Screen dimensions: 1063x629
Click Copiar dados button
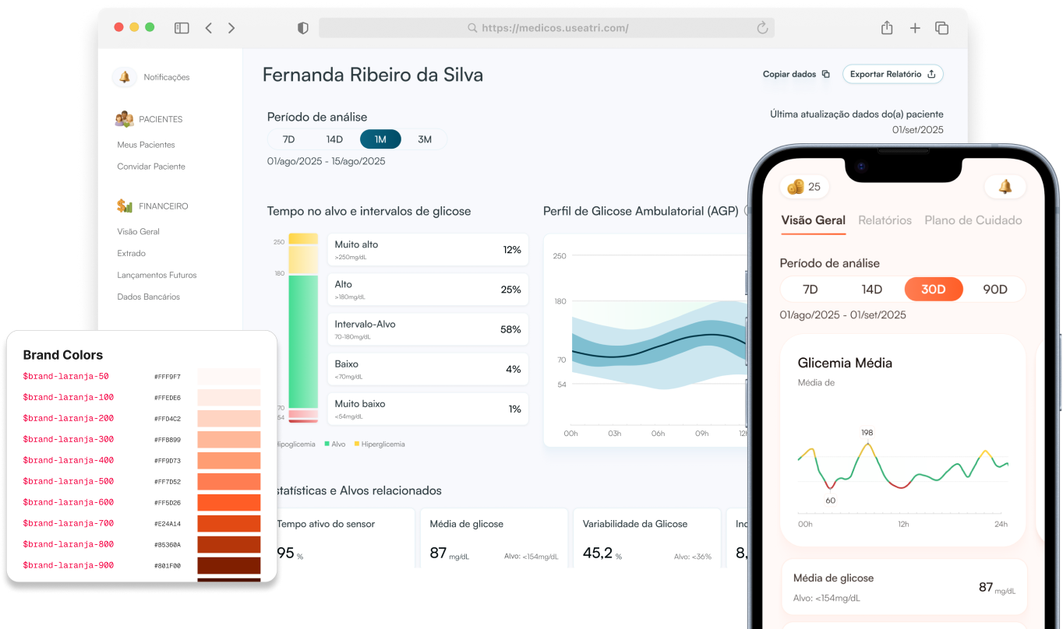click(796, 74)
